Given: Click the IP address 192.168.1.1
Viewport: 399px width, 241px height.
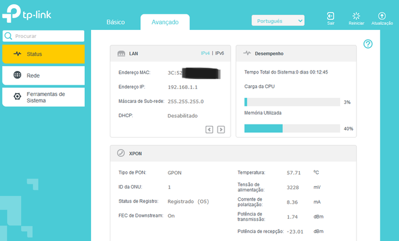Looking at the screenshot, I should (x=183, y=87).
